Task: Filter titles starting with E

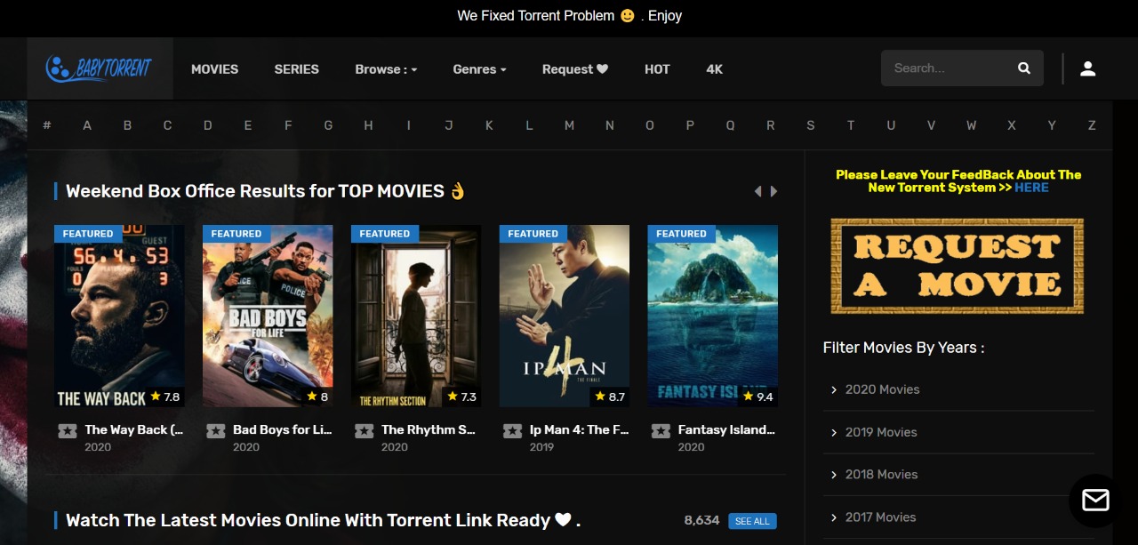Action: 248,125
